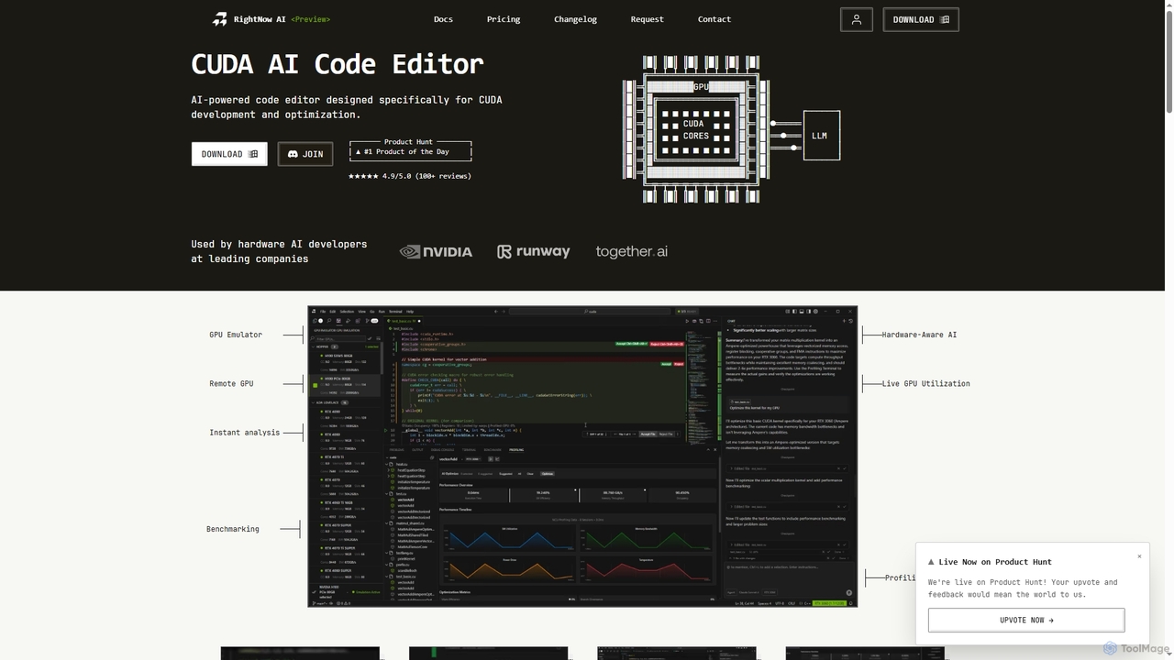The height and width of the screenshot is (660, 1174).
Task: Click the white DOWNLOAD button under the headline
Action: click(229, 154)
